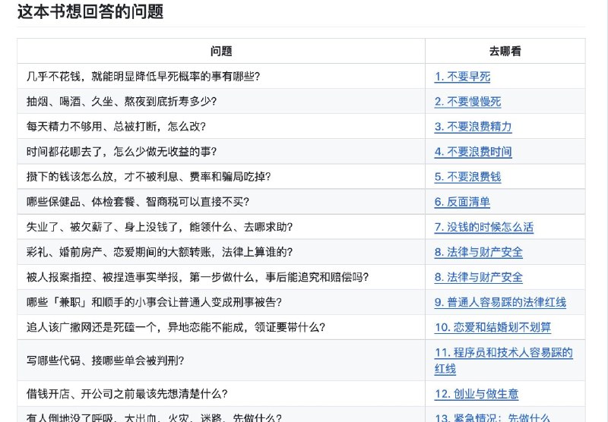608x422 pixels.
Task: Go to 7. 没钱的时候怎么活
Action: point(484,227)
